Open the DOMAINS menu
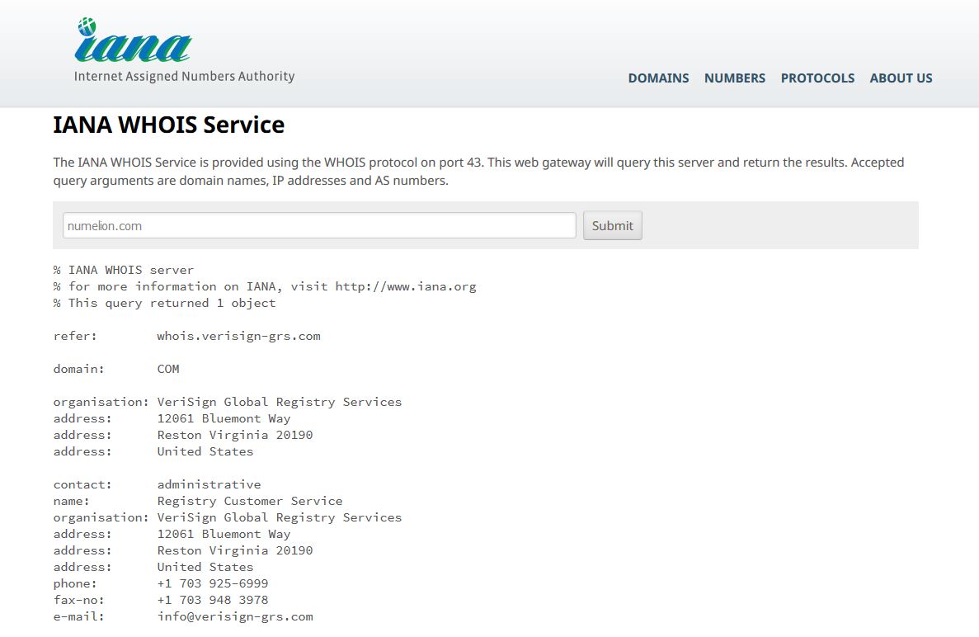The height and width of the screenshot is (637, 979). click(658, 78)
